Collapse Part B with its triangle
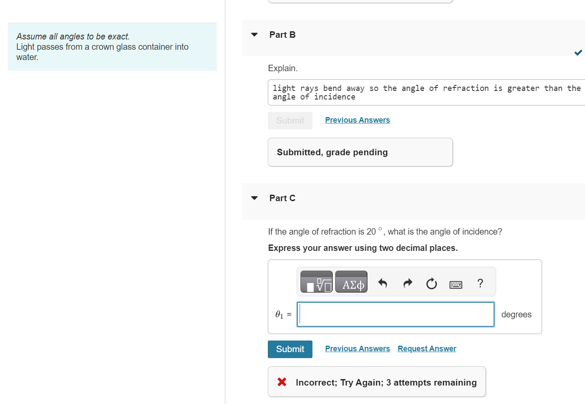 255,35
